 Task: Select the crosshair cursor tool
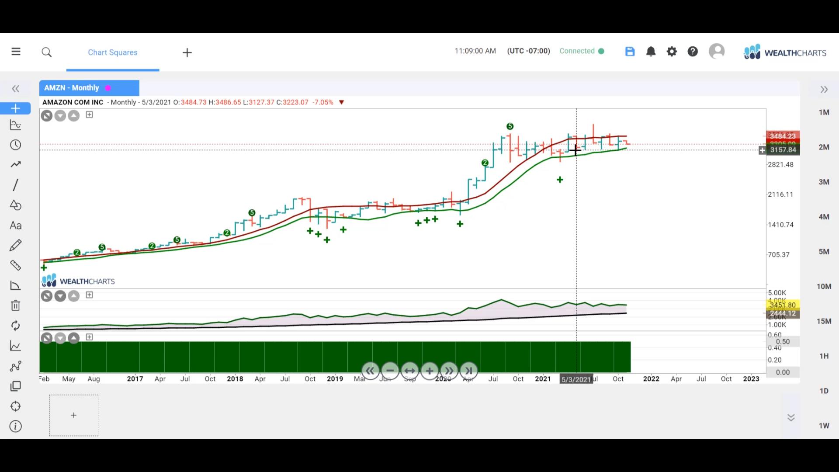tap(15, 108)
